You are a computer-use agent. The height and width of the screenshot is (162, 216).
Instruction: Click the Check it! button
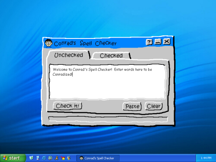click(x=67, y=106)
